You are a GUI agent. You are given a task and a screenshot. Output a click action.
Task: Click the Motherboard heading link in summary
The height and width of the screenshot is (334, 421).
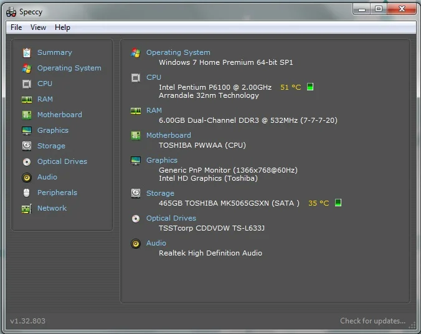(169, 135)
